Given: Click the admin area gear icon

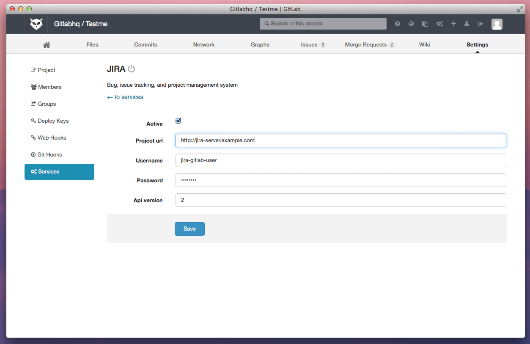Looking at the screenshot, I should pyautogui.click(x=439, y=24).
